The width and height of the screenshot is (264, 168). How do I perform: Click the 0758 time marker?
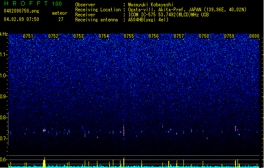[204, 36]
